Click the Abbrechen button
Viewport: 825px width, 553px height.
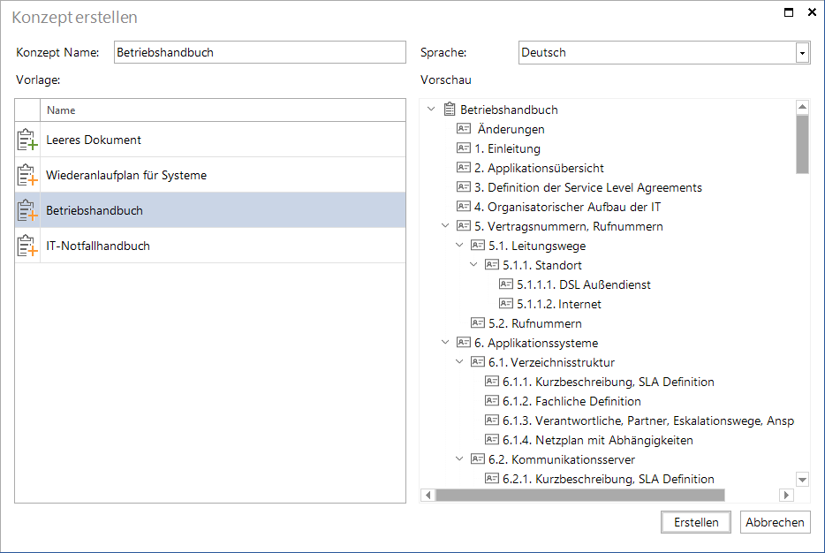click(x=775, y=522)
